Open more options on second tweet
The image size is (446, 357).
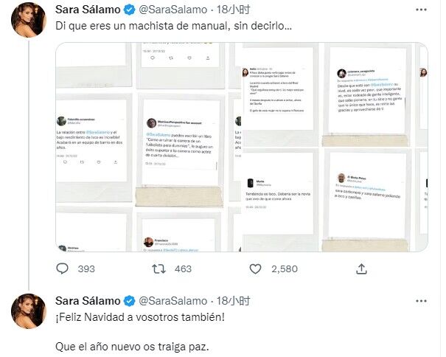pos(421,301)
